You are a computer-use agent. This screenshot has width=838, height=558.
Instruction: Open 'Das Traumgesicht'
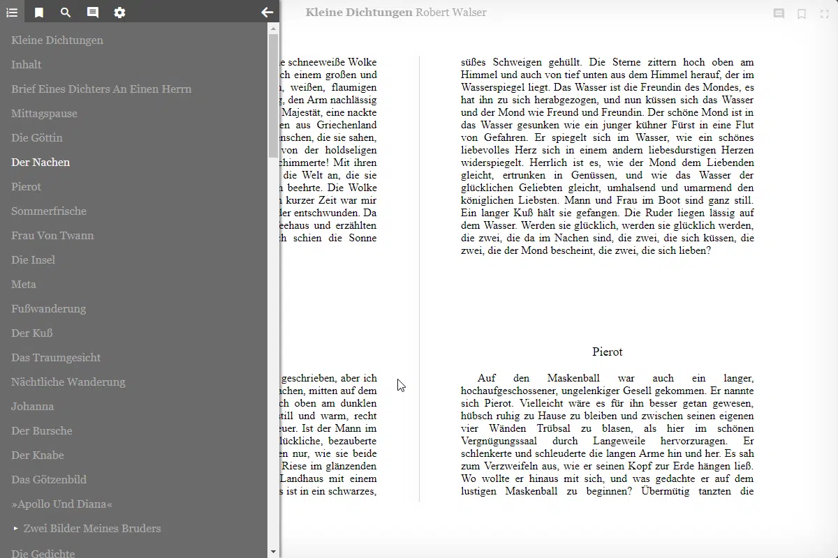[x=56, y=357]
